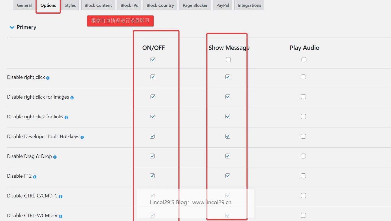Go to the Integrations tab

click(x=249, y=5)
